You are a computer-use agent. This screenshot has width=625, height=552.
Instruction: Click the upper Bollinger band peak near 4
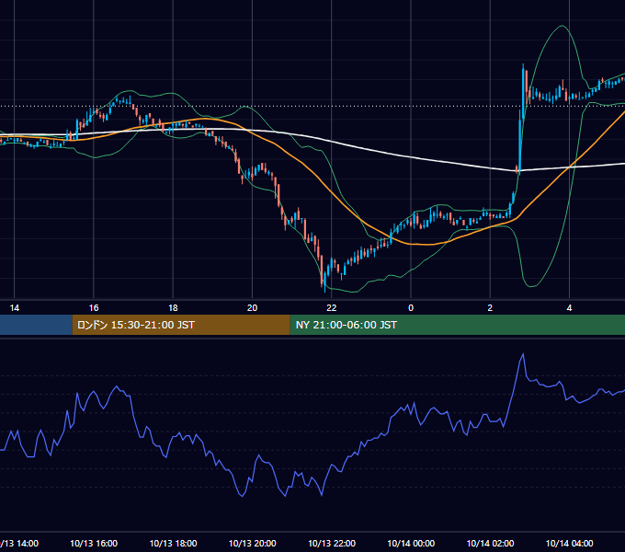pos(562,27)
